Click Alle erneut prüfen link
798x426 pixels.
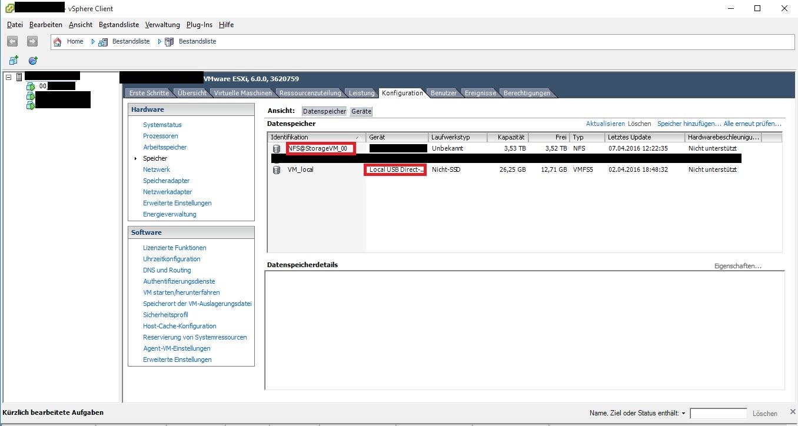click(753, 124)
